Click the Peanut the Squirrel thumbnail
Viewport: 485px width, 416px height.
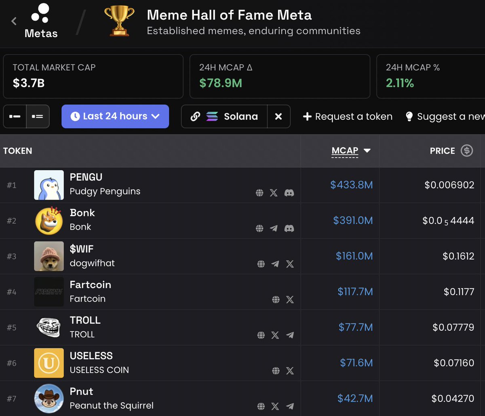point(49,399)
